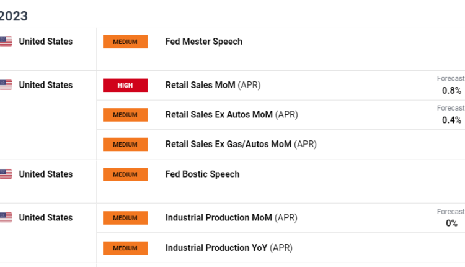
Task: Click US flag beside Fed Bostic Speech
Action: point(6,174)
